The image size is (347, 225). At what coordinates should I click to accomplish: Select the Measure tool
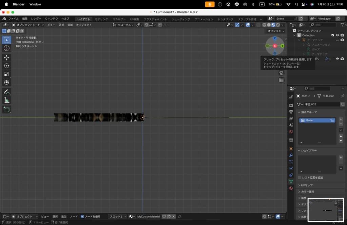click(x=6, y=100)
